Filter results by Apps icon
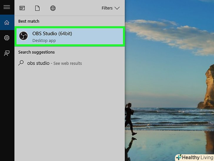Viewport: 214px width, 161px height. (22, 8)
